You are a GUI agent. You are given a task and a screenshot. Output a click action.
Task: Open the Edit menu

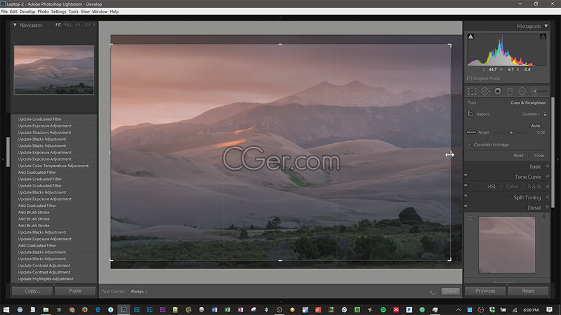(x=13, y=11)
